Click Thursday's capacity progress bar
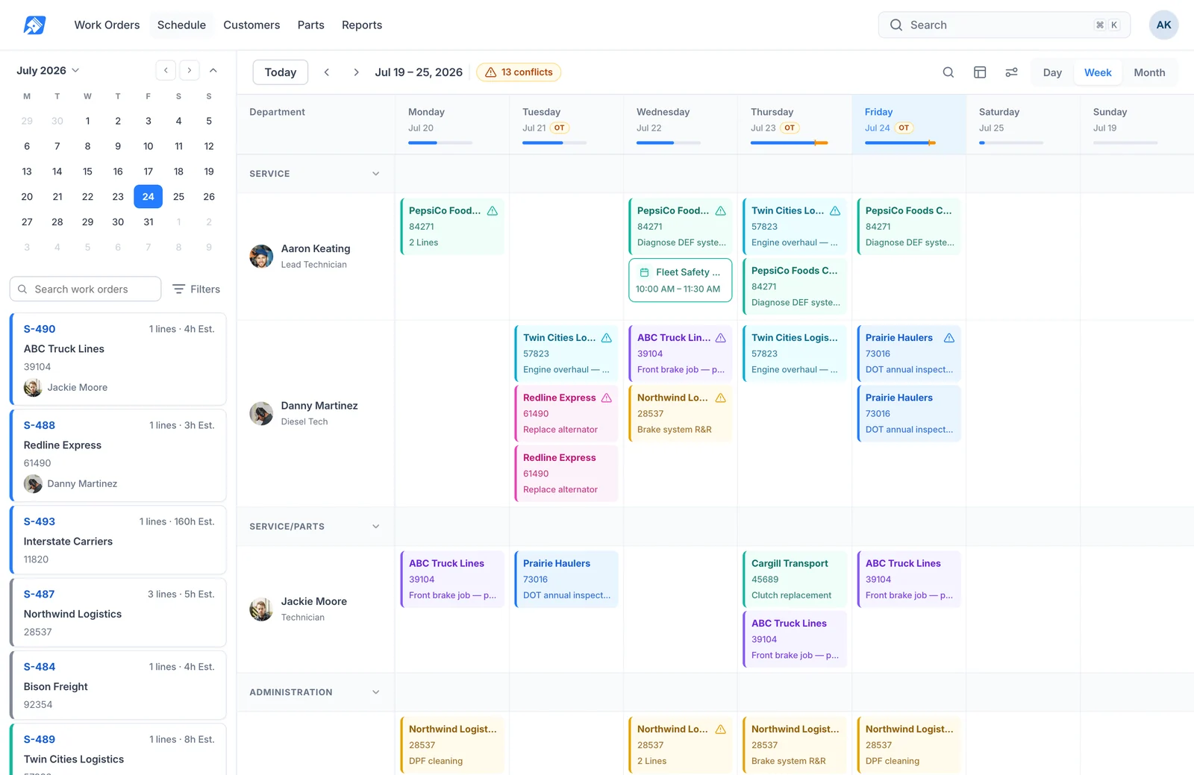The width and height of the screenshot is (1194, 775). (x=790, y=142)
